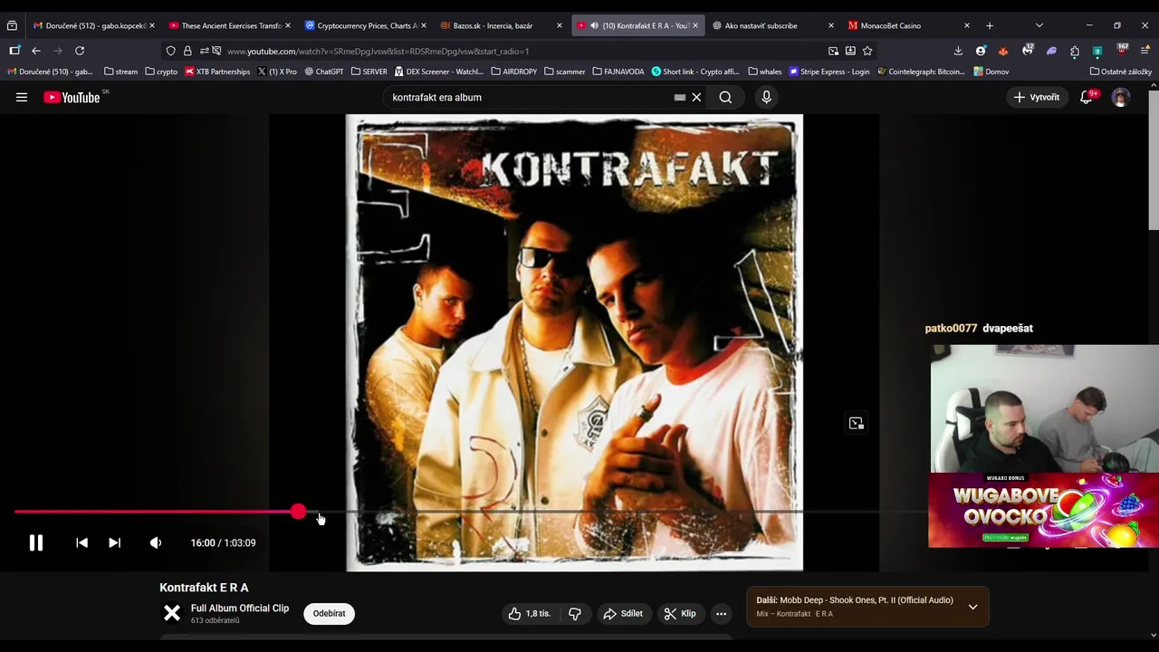Switch to Cryptocurrency Prices tab

click(x=364, y=25)
